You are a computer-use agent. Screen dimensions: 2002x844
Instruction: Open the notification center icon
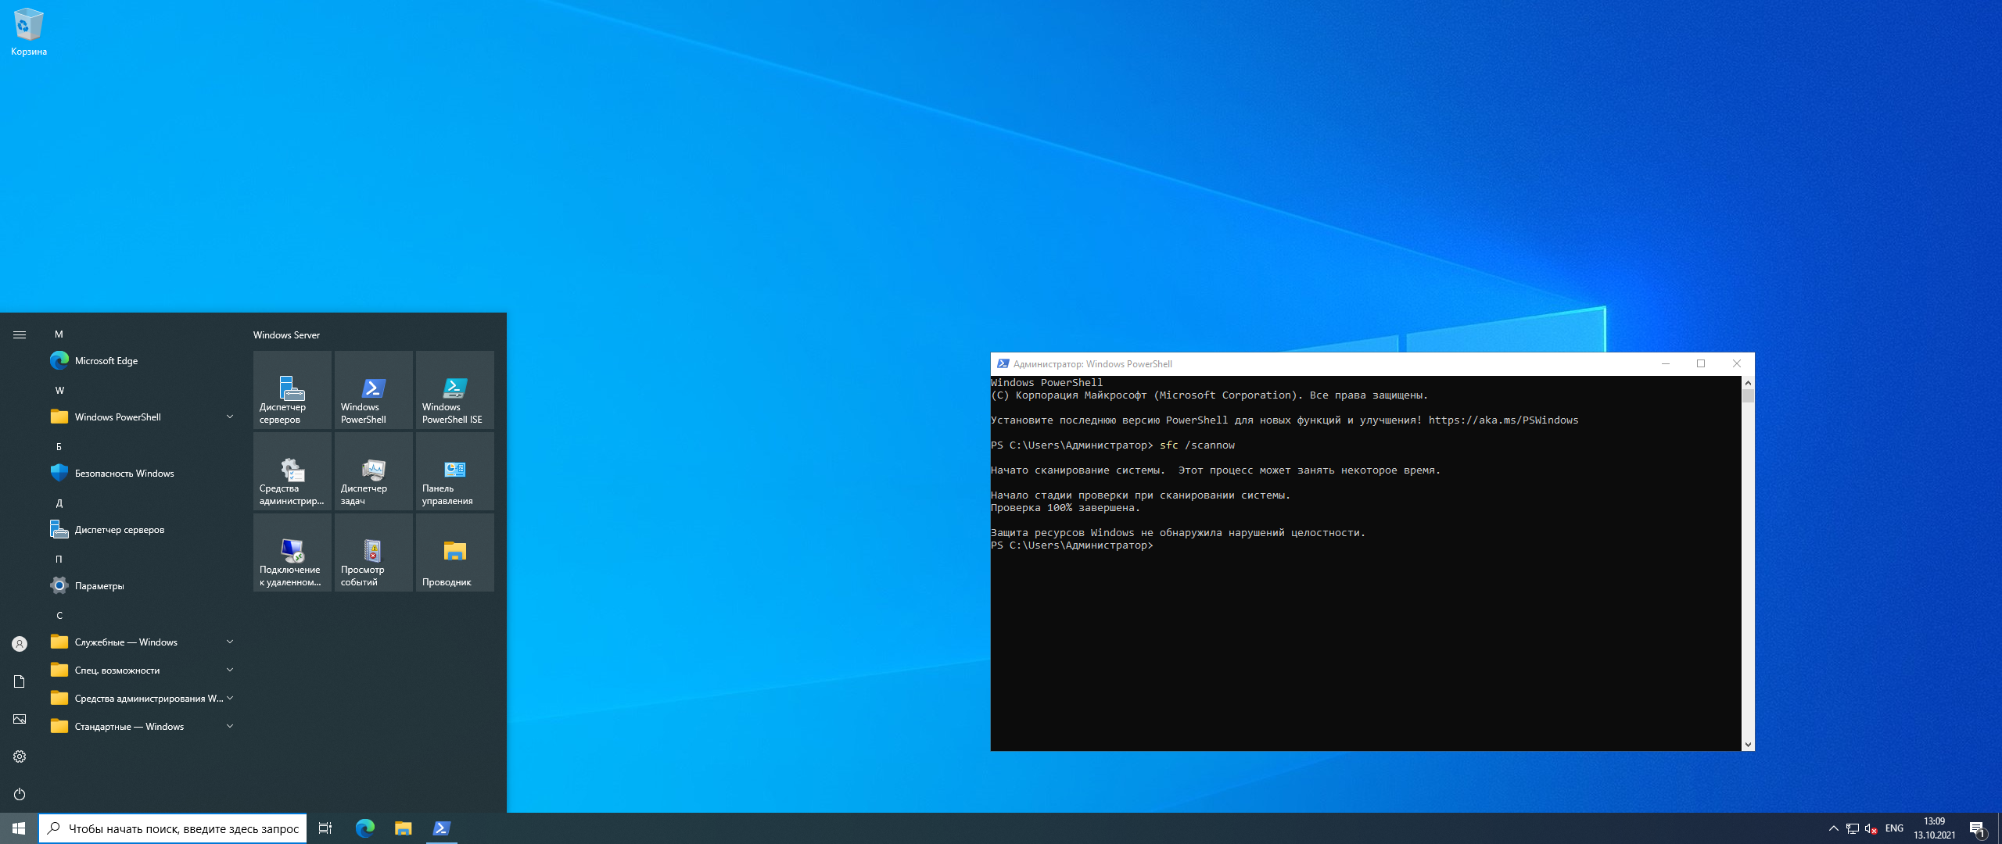point(1978,828)
